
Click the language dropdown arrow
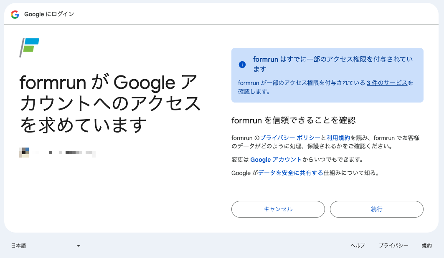pos(79,246)
